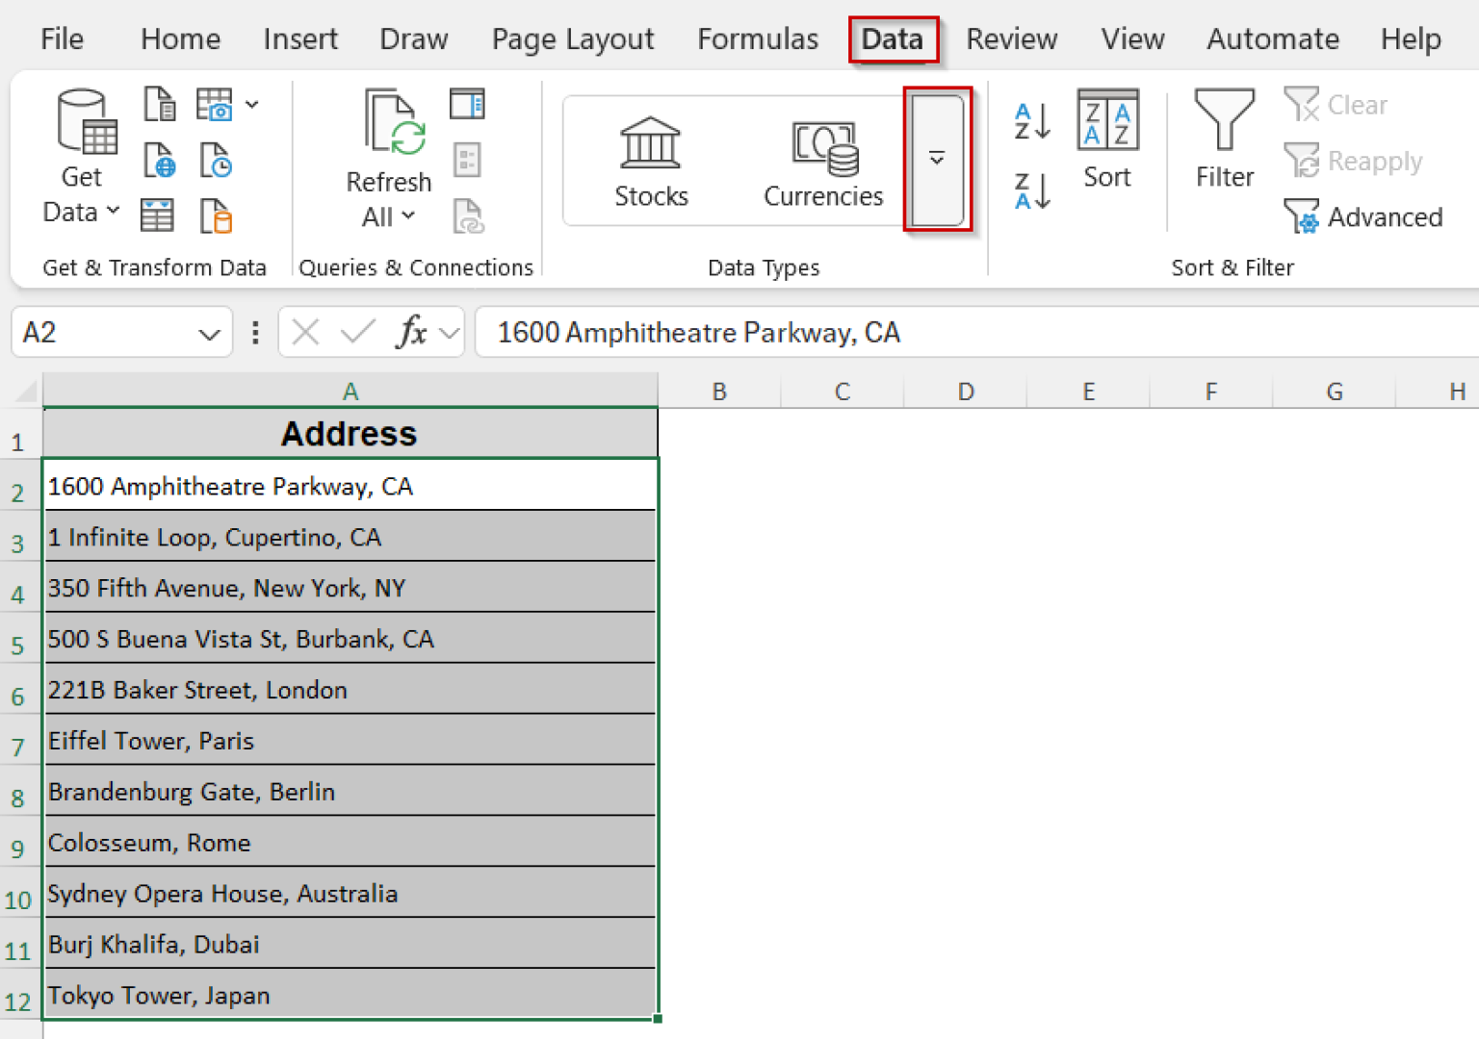Expand the From Picture dropdown arrow
This screenshot has width=1479, height=1039.
click(x=252, y=104)
